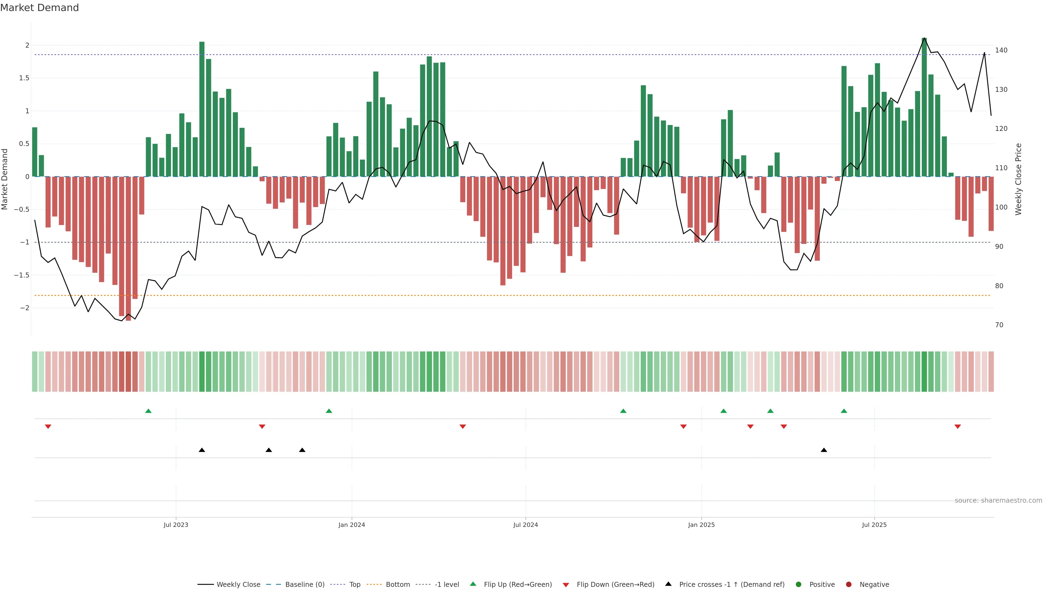This screenshot has height=594, width=1056.
Task: Click the red Negative legend dot
Action: [x=849, y=584]
